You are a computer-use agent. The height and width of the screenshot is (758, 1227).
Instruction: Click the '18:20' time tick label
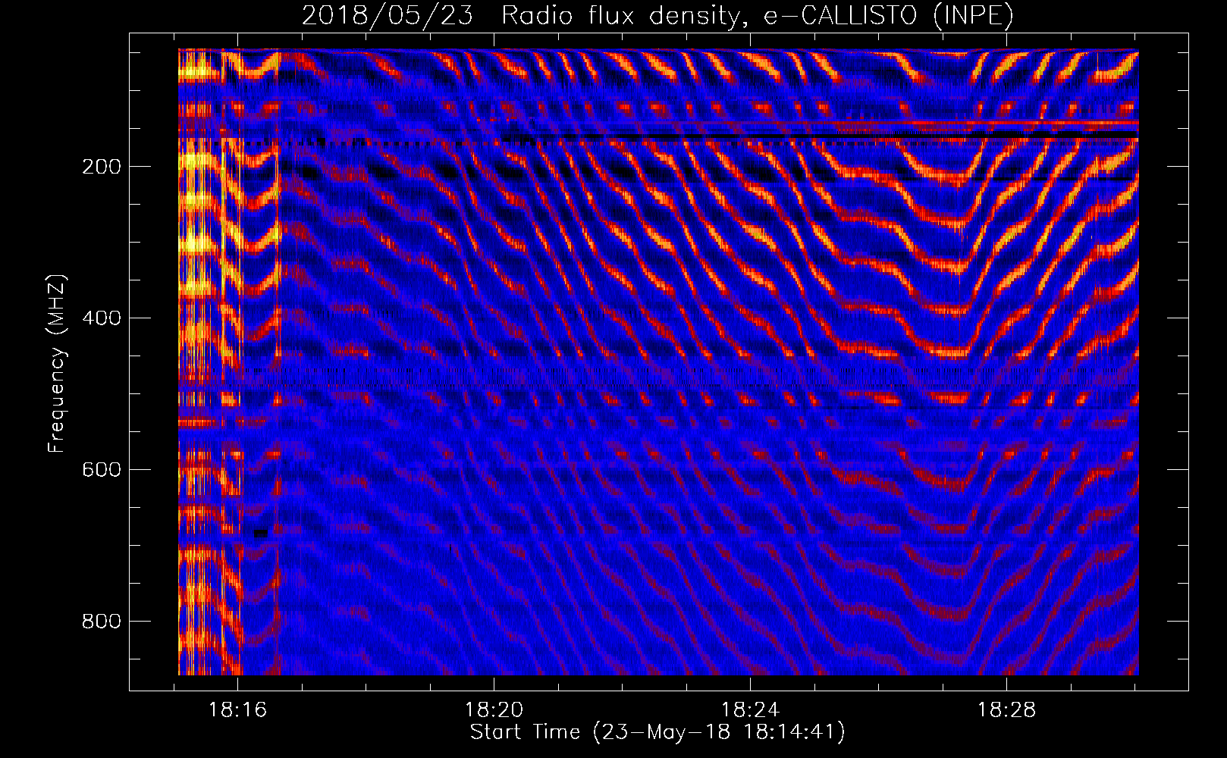494,710
